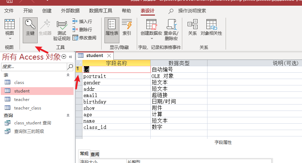Open the 视图 view button

10,30
